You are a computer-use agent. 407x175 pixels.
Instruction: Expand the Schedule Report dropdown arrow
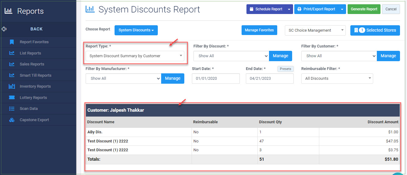(x=289, y=9)
